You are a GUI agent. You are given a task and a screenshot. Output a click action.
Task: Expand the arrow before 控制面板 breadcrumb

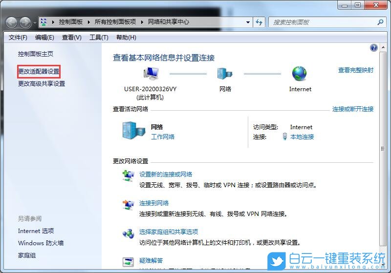coord(53,22)
